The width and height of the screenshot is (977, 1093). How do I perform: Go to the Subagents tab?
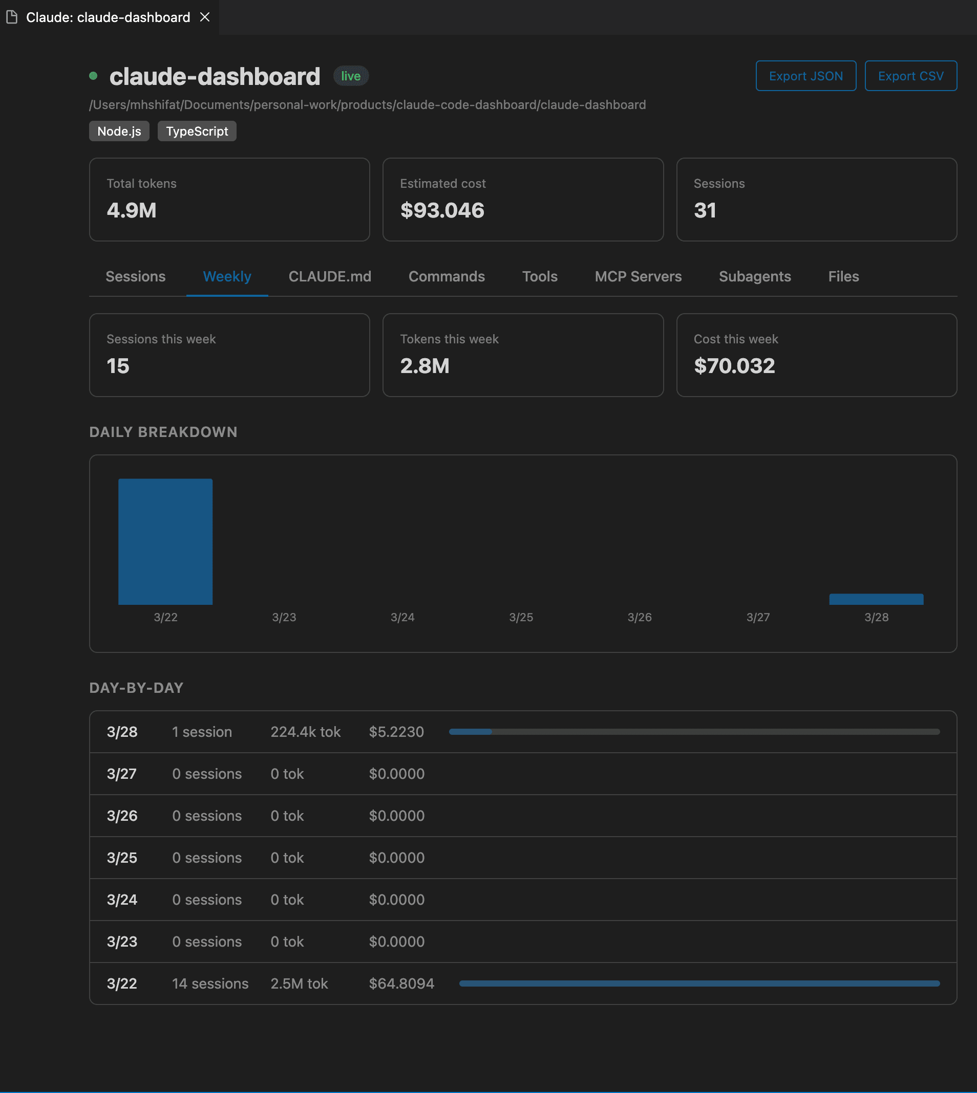(754, 277)
